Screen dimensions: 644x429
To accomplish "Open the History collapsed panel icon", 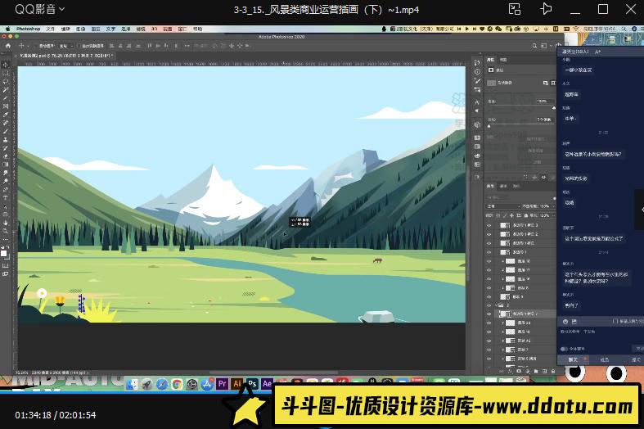I will point(477,63).
